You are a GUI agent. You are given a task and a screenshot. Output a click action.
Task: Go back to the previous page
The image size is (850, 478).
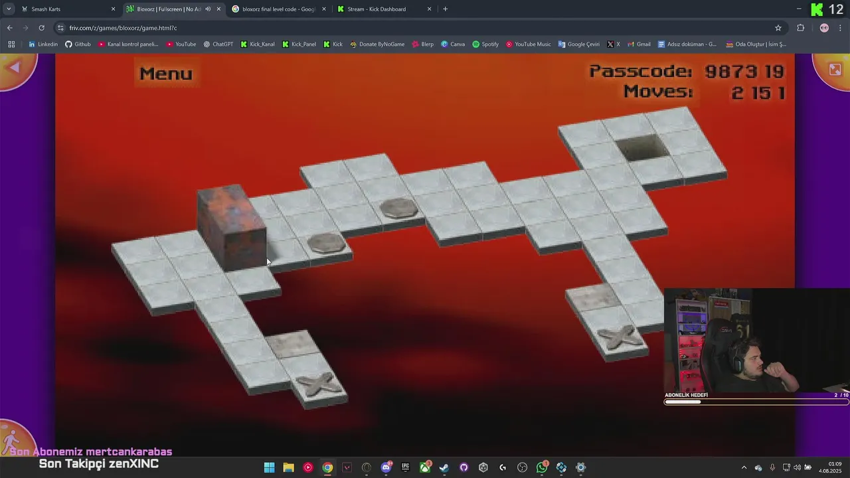pos(9,28)
